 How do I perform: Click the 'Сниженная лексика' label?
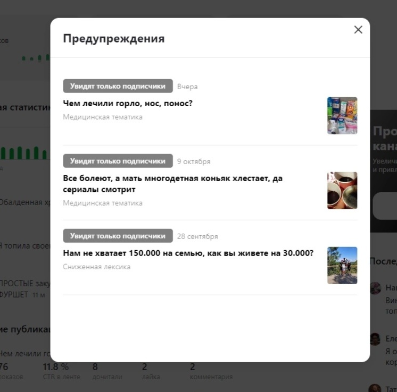coord(96,267)
